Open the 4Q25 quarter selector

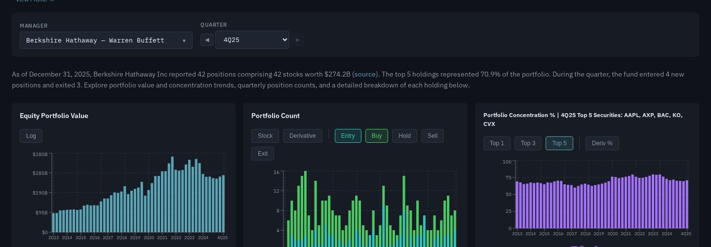(x=252, y=40)
